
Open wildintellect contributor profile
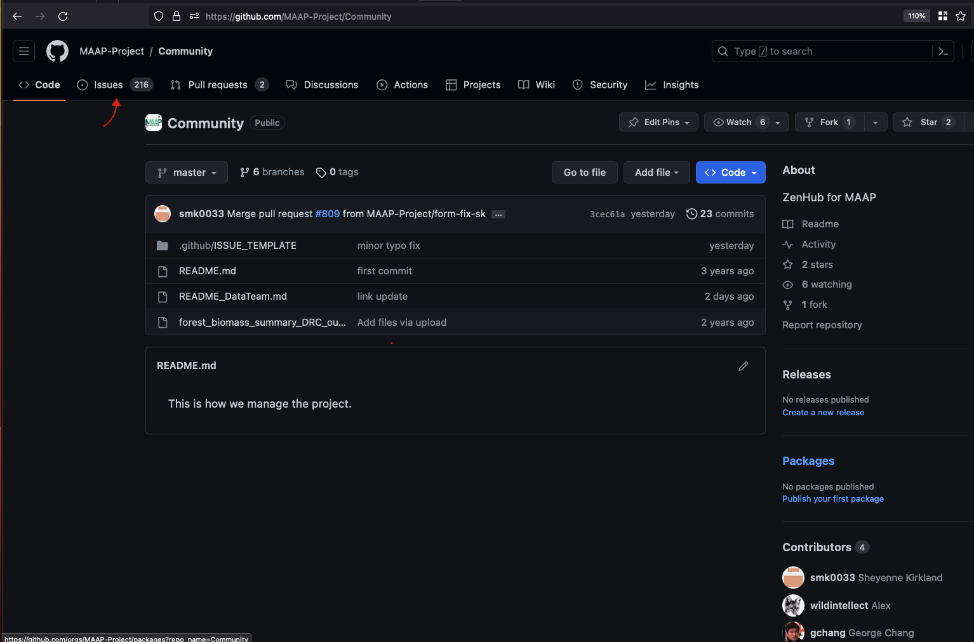[839, 606]
